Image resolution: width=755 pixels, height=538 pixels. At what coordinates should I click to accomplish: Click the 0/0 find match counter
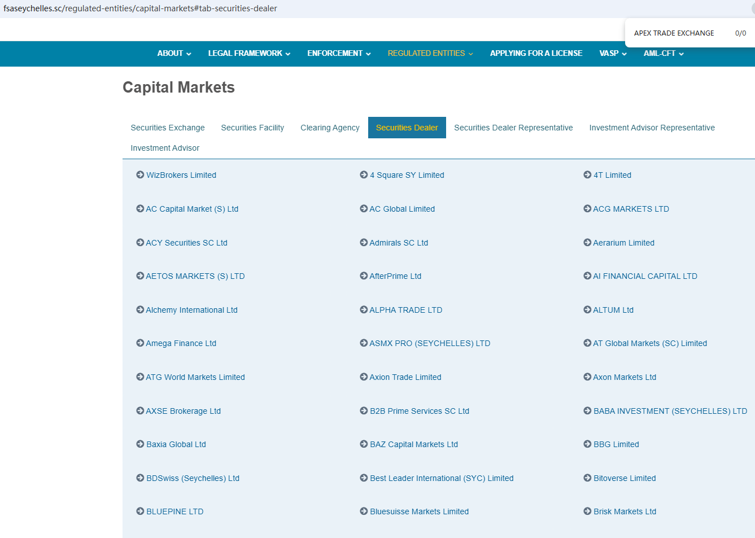[740, 33]
